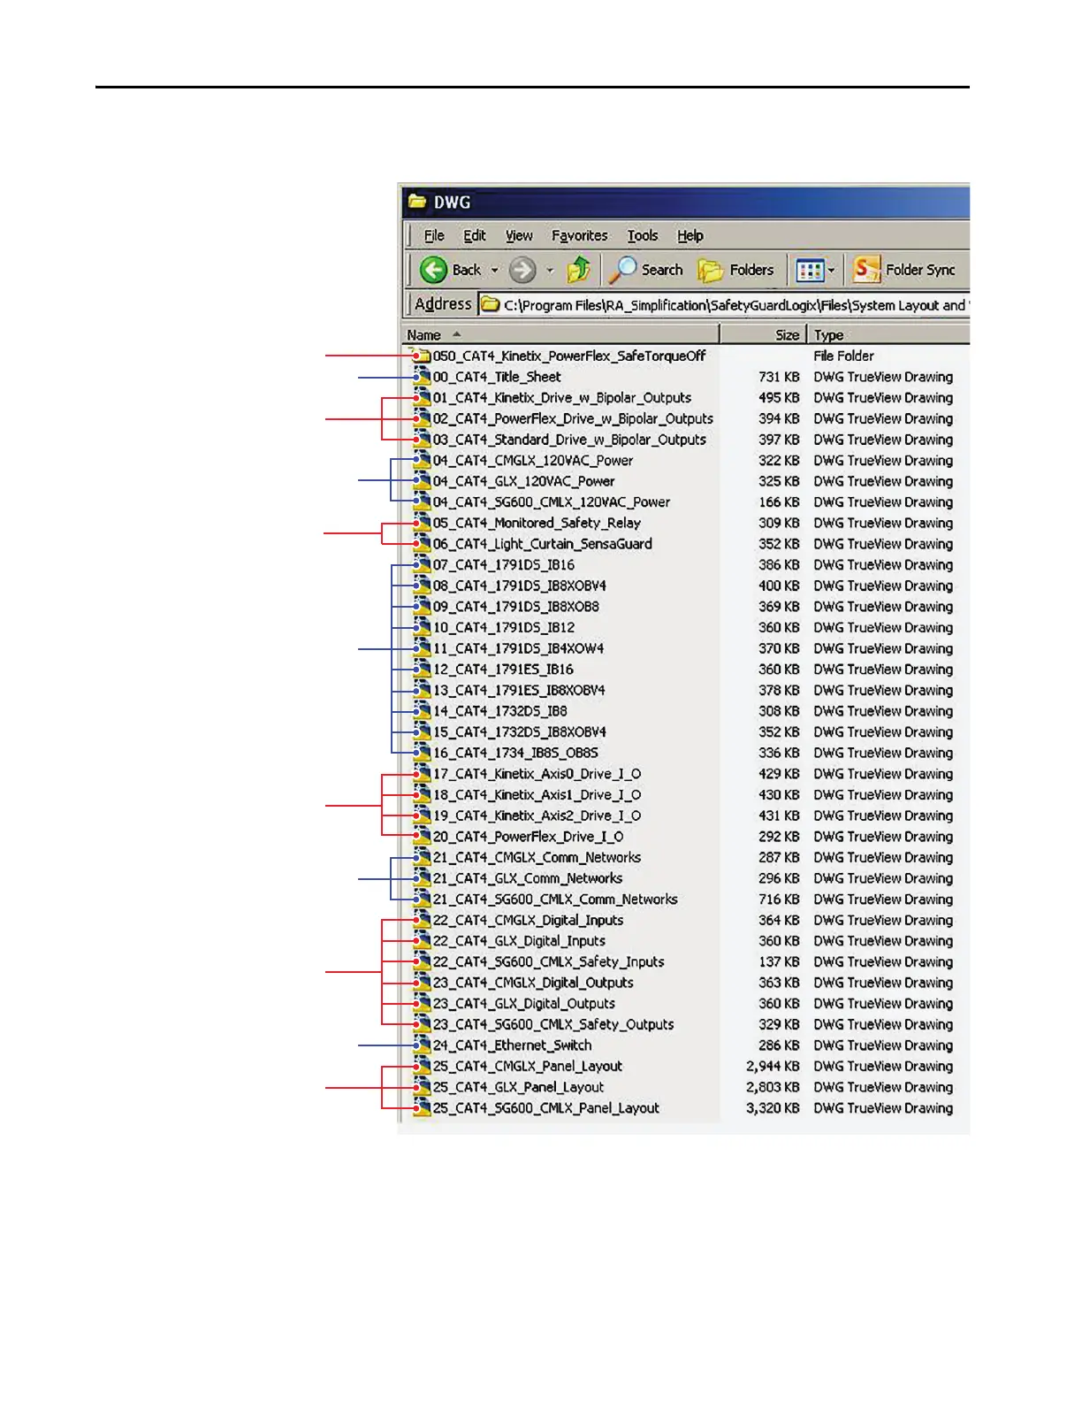Select the 05_CAT4_Monitored_Safety_Relay icon
The width and height of the screenshot is (1082, 1401).
[x=422, y=524]
